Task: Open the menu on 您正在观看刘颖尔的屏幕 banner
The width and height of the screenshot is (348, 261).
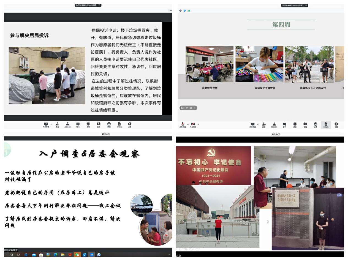Action: click(x=306, y=5)
